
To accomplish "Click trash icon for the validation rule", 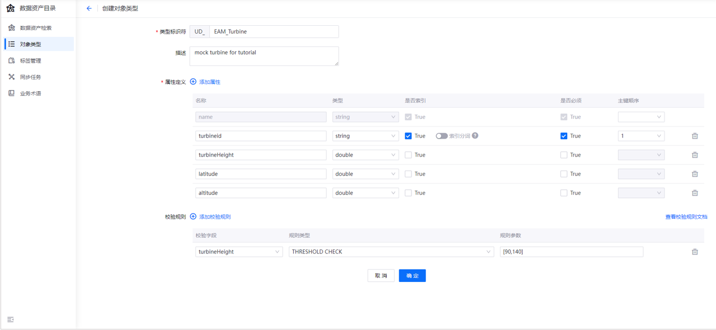I will click(695, 252).
